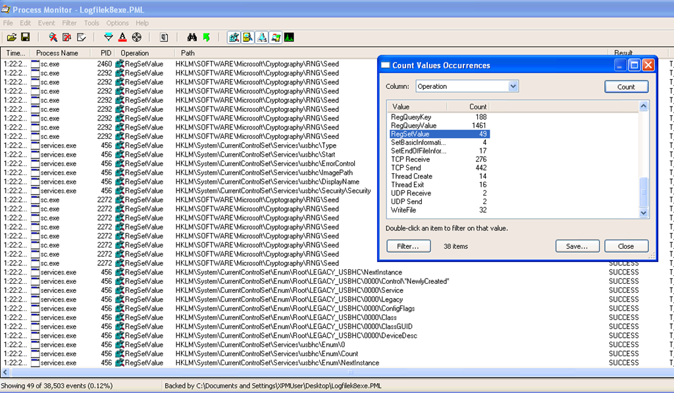Select the Include Process target crosshair icon
This screenshot has width=674, height=393.
point(136,38)
